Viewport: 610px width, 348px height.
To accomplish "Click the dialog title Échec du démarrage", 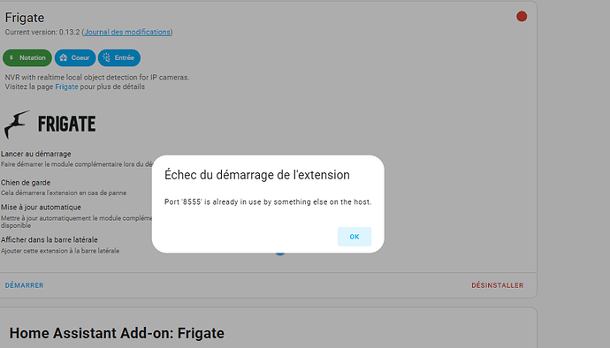I will pyautogui.click(x=257, y=175).
